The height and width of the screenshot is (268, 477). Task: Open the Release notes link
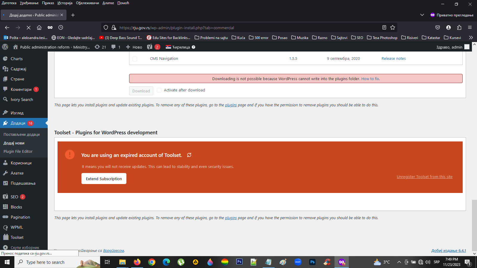point(394,59)
